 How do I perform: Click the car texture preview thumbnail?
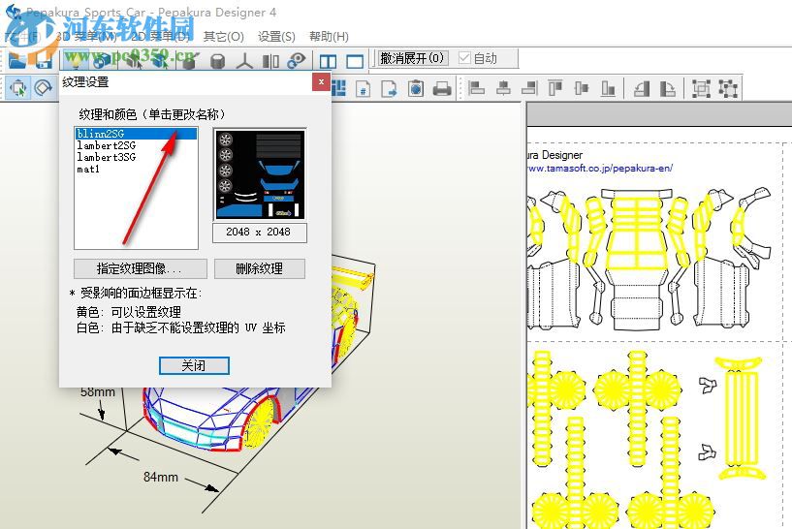[x=259, y=174]
